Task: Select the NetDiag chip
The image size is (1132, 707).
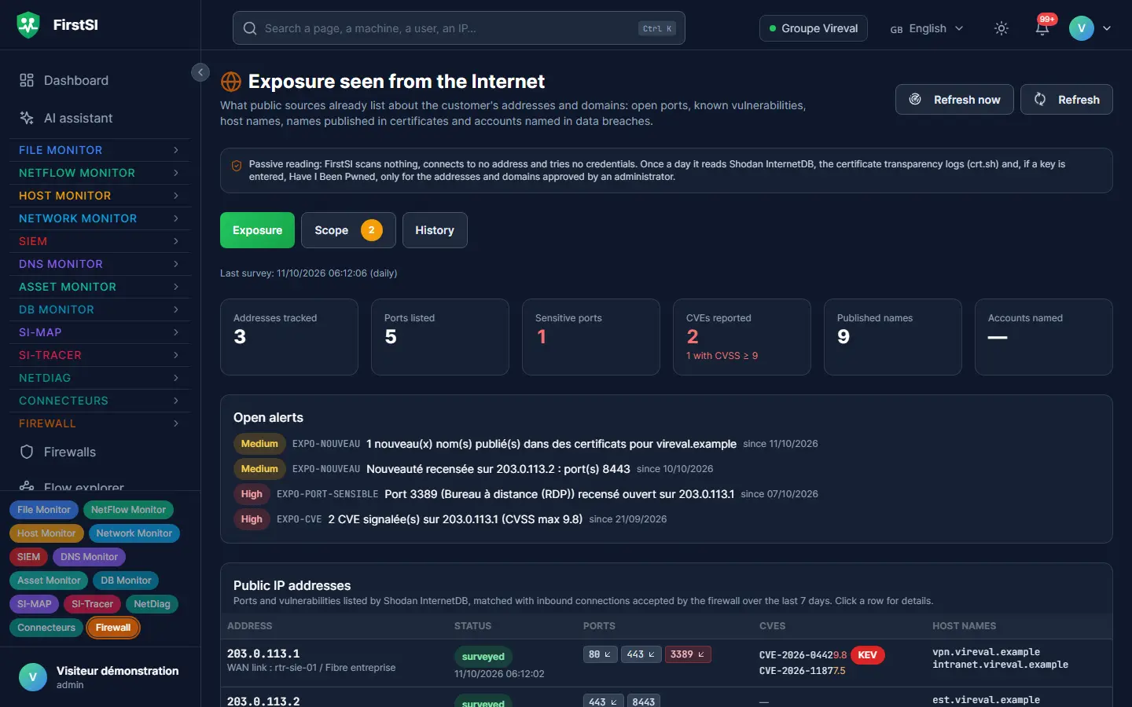Action: [x=152, y=604]
